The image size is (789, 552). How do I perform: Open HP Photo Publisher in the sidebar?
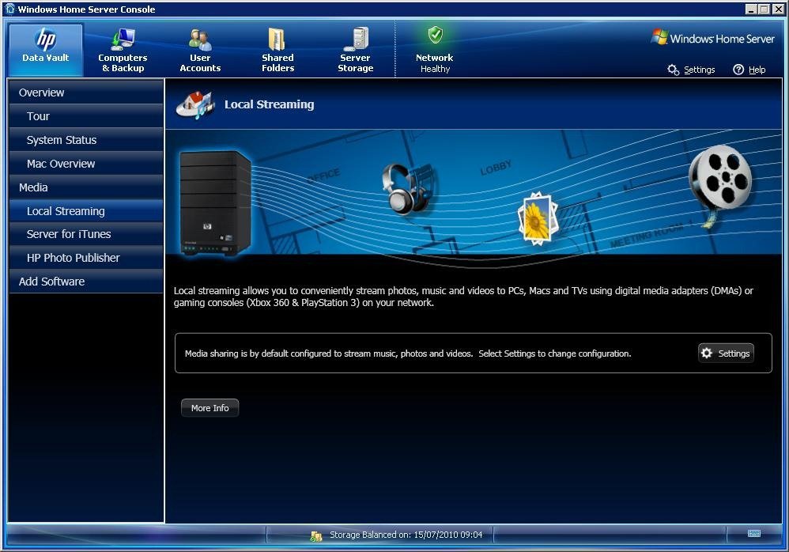pos(86,258)
